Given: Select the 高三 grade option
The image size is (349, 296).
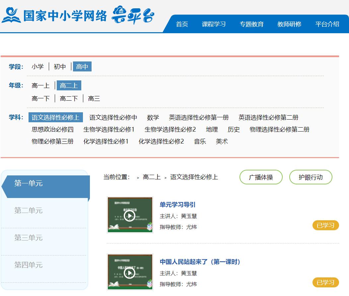Looking at the screenshot, I should coord(94,99).
